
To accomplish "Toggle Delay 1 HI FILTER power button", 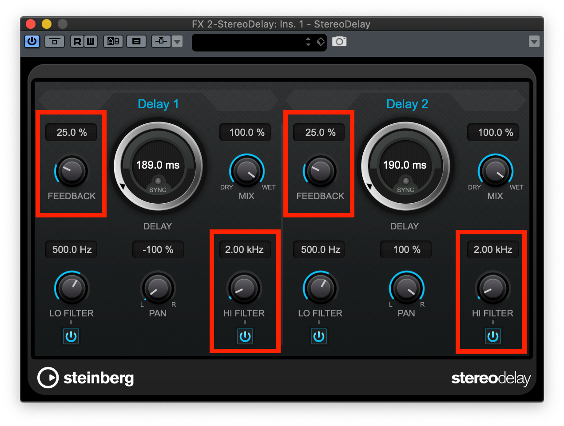I will pos(245,336).
